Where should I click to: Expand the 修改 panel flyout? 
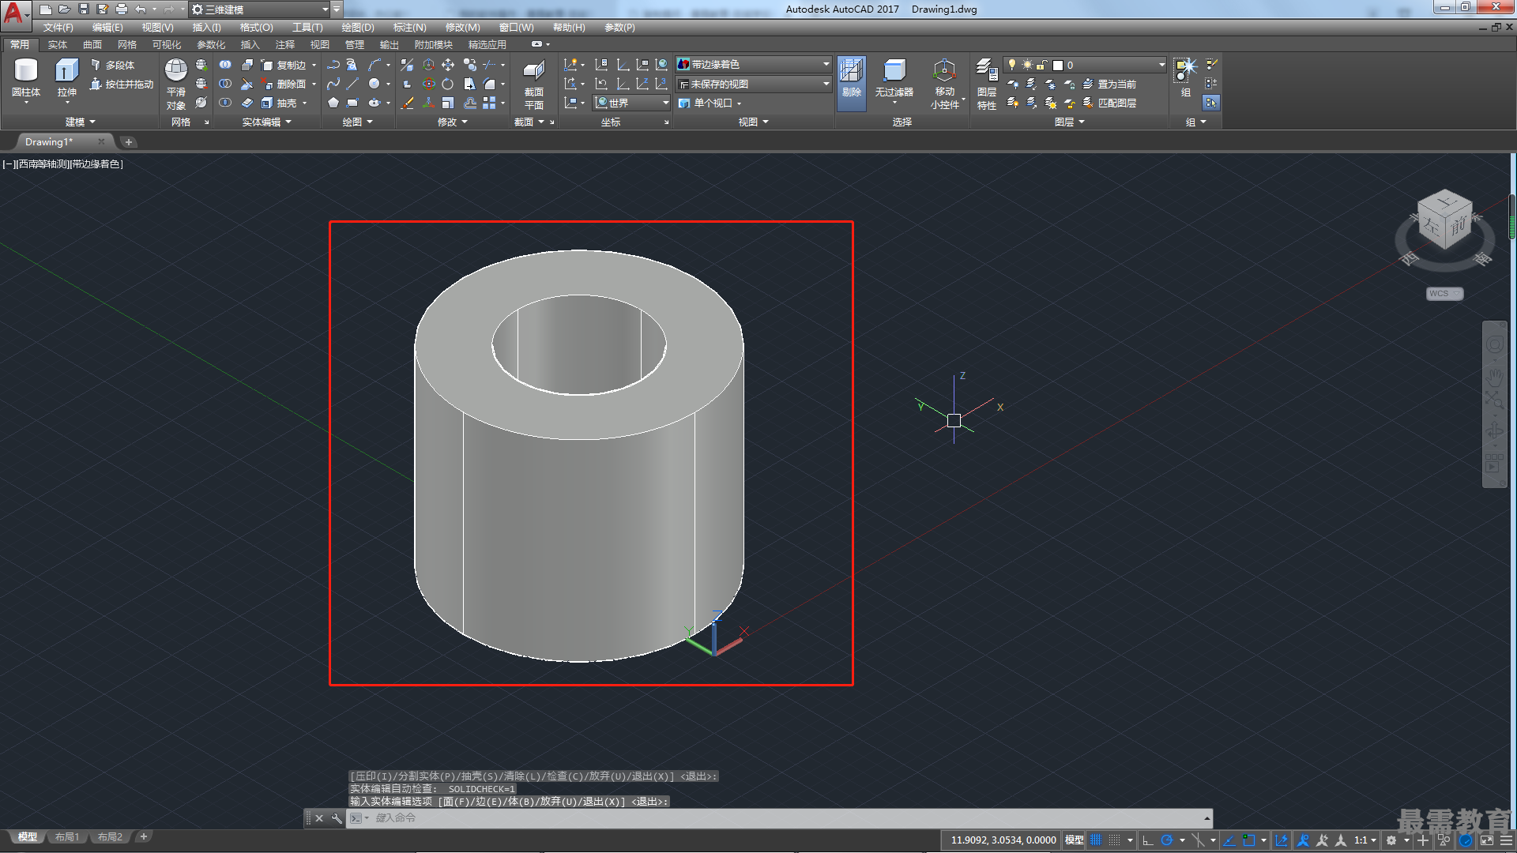coord(453,122)
